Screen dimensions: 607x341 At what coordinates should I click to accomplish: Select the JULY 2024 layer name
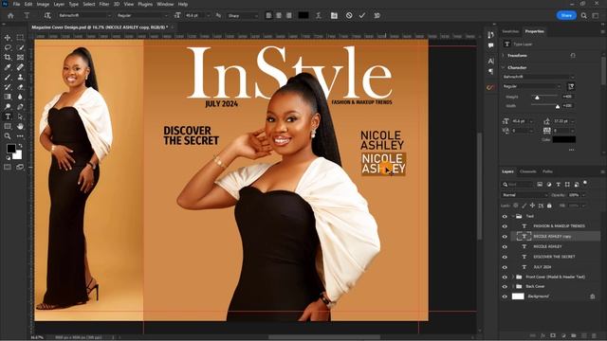[542, 267]
